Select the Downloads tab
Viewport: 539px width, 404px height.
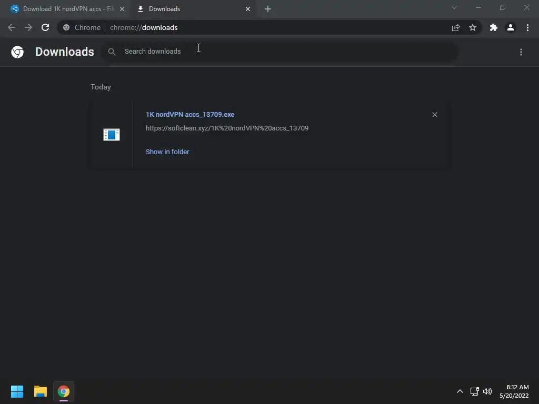(194, 9)
